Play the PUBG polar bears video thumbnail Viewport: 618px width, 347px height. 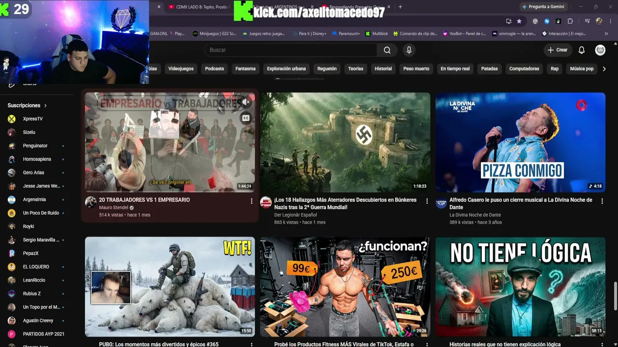coord(170,287)
